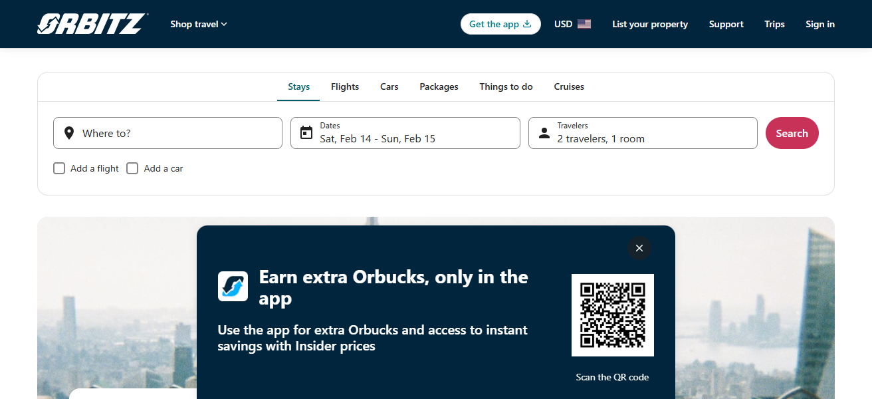This screenshot has height=399, width=872.
Task: Open the Shop travel dropdown
Action: pos(198,23)
